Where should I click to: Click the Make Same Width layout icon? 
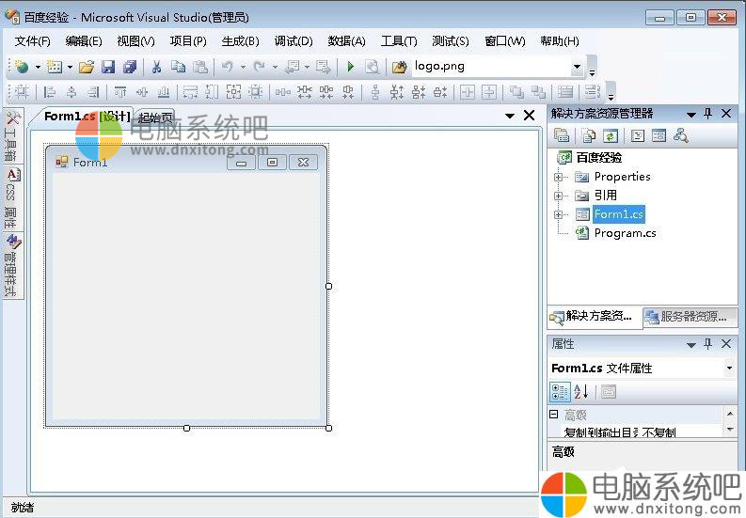(x=190, y=92)
